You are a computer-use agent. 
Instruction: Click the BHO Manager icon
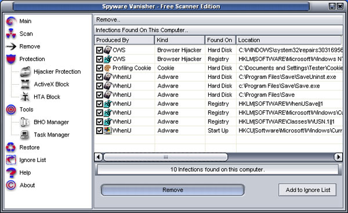click(x=25, y=122)
